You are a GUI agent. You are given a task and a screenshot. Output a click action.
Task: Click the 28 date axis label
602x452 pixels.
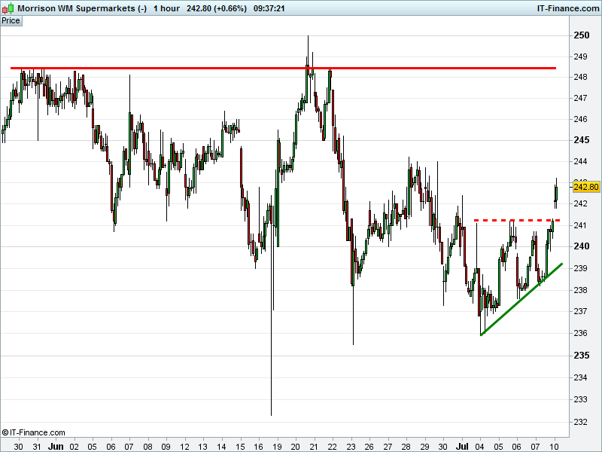pos(406,447)
